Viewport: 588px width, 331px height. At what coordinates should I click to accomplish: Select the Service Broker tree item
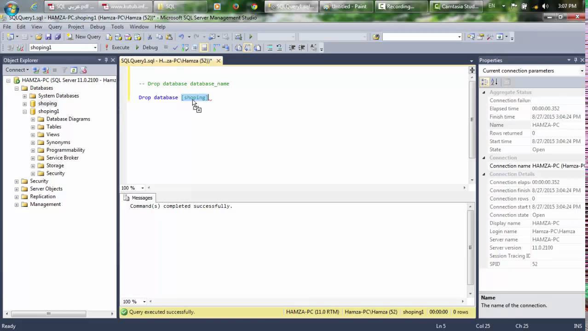[63, 158]
